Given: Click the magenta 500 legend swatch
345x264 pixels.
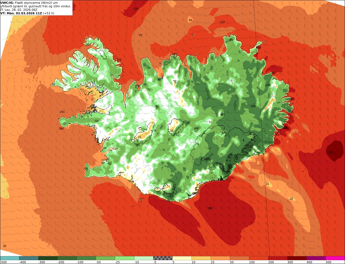Looking at the screenshot, I should pyautogui.click(x=335, y=258).
